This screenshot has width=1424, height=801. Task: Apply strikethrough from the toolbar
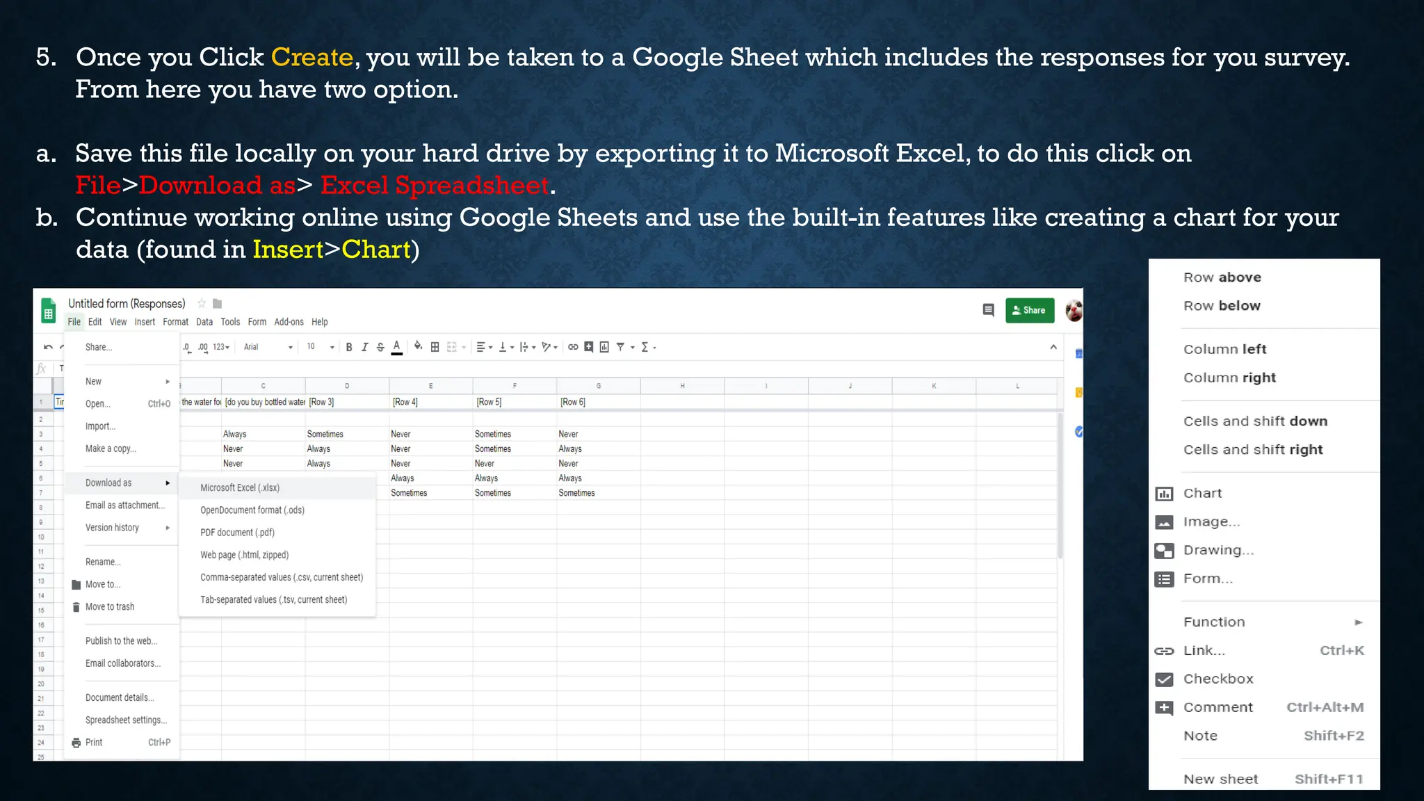[x=380, y=347]
